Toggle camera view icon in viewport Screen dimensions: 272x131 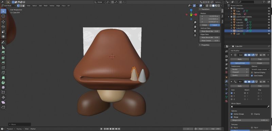195,31
